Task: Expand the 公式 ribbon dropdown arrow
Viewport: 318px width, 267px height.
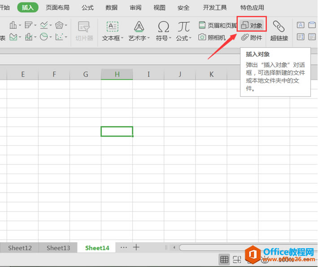Action: 190,38
